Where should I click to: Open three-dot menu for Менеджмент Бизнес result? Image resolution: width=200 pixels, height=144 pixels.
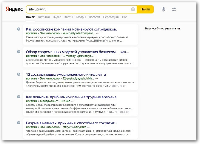pos(73,101)
